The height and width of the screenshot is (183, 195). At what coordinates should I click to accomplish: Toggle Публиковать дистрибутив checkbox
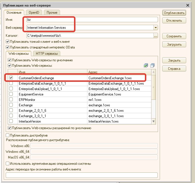click(x=8, y=135)
